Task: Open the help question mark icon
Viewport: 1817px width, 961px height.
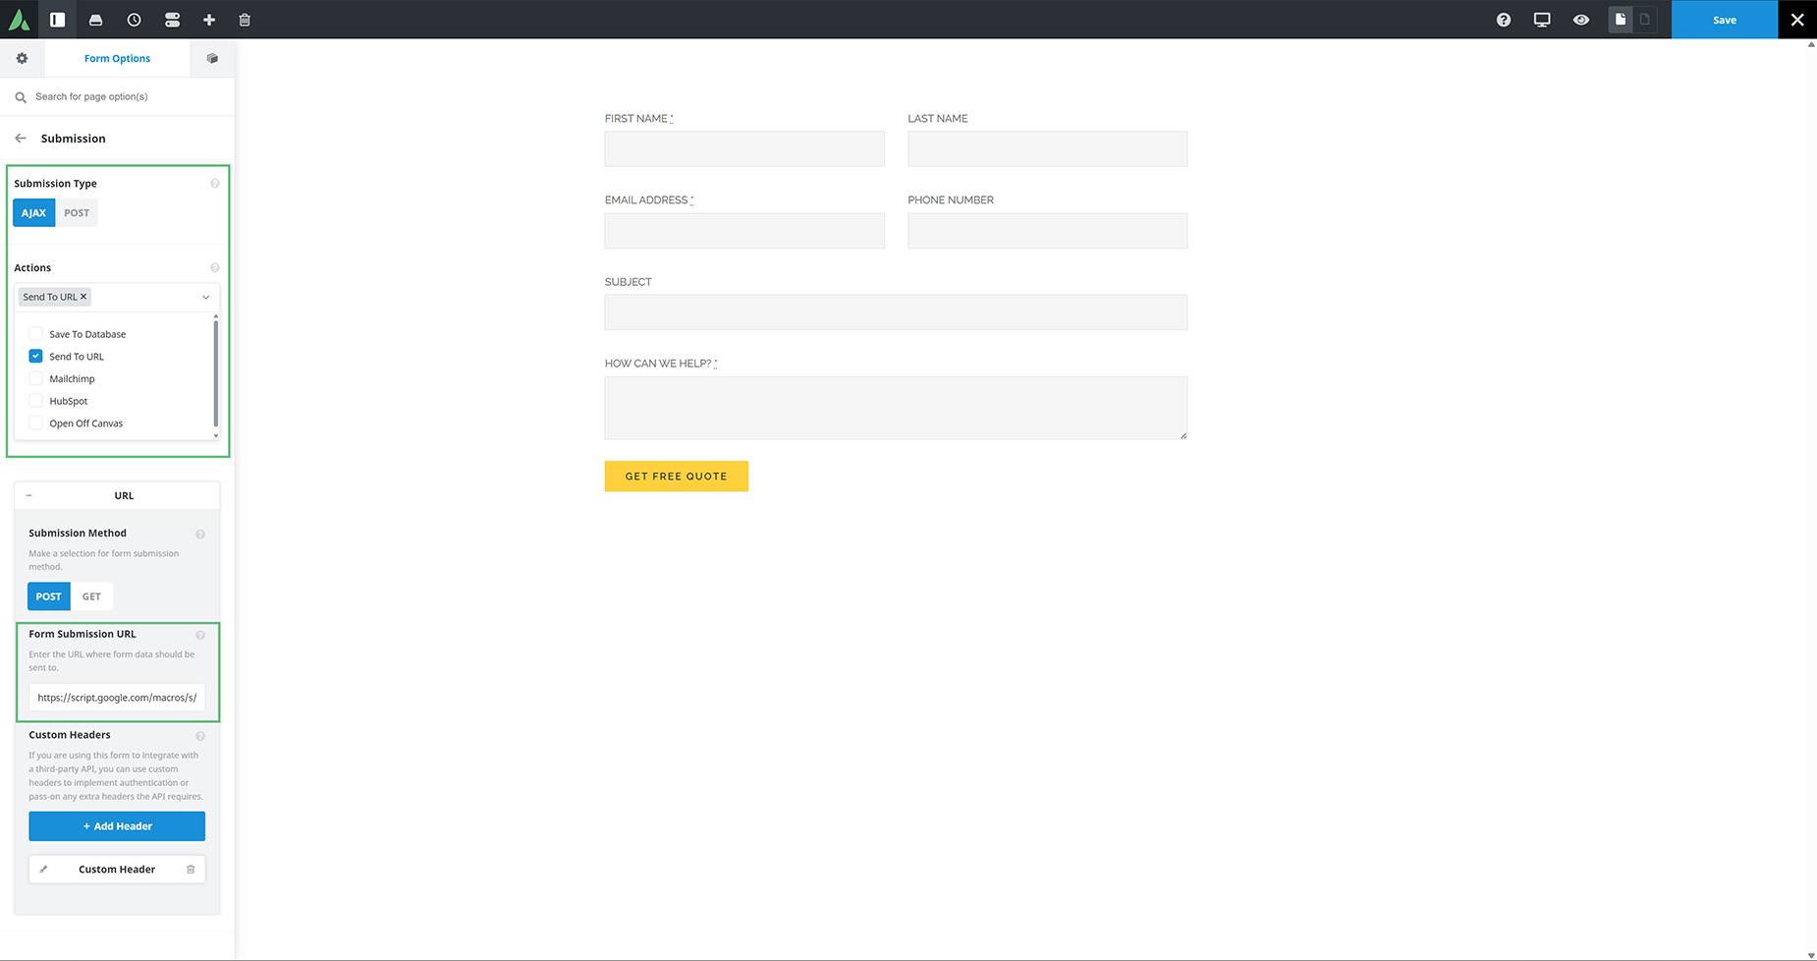Action: pos(1503,20)
